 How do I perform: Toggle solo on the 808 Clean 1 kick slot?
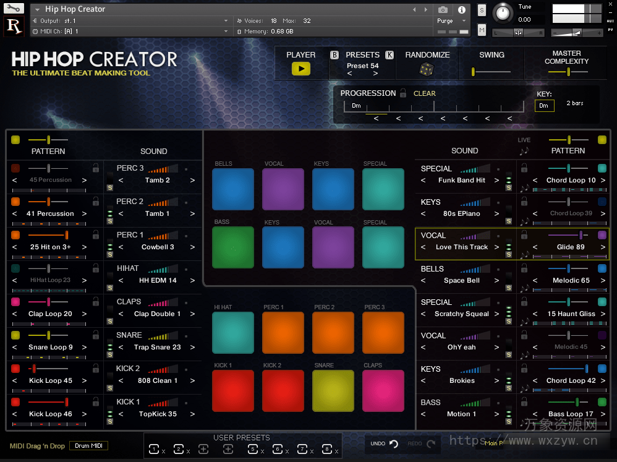click(109, 387)
